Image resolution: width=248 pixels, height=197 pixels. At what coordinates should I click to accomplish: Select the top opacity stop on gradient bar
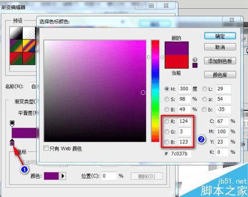click(12, 123)
